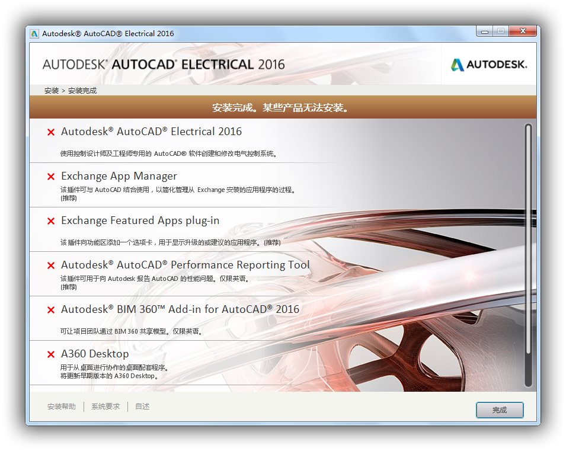Screen dimensions: 566x451
Task: Click the red X beside Performance Reporting Tool
Action: [51, 266]
